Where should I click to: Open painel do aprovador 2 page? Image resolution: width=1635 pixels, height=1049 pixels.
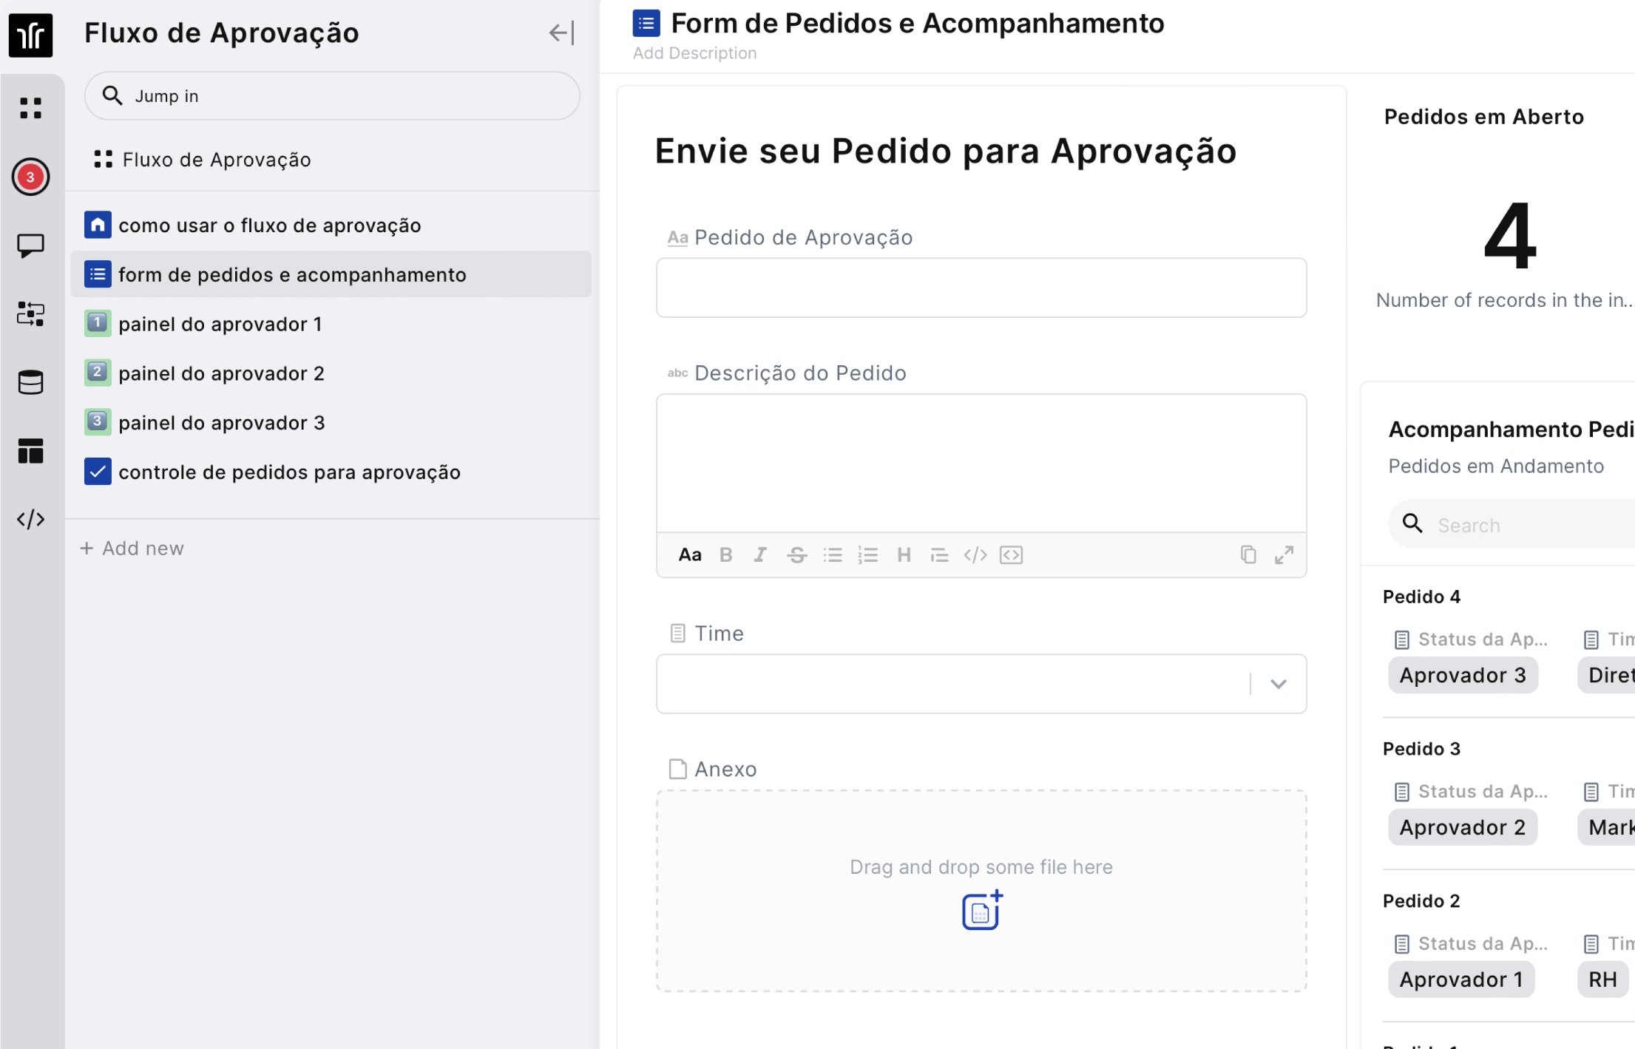coord(221,373)
